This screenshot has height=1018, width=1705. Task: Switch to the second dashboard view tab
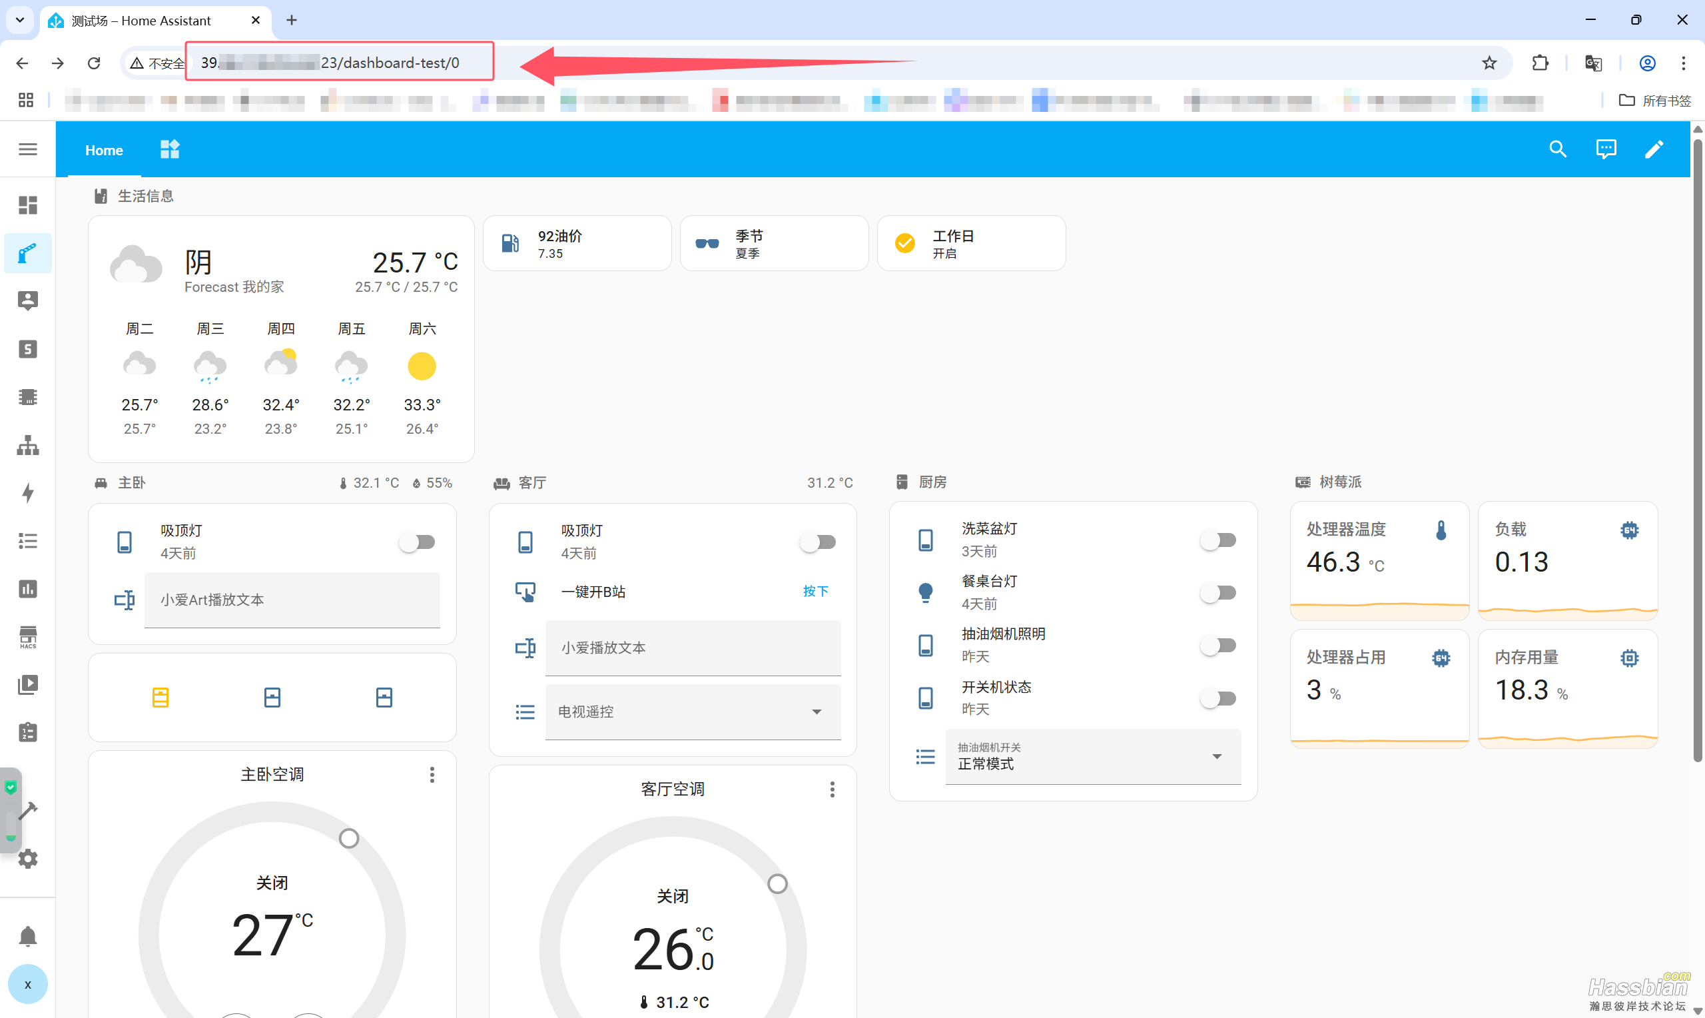169,149
